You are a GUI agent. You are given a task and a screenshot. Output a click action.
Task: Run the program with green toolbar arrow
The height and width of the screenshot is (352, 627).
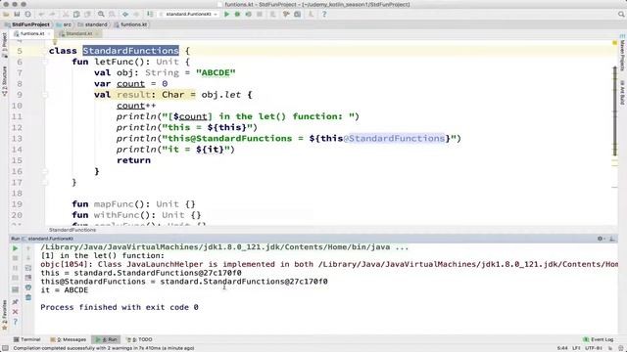click(226, 14)
